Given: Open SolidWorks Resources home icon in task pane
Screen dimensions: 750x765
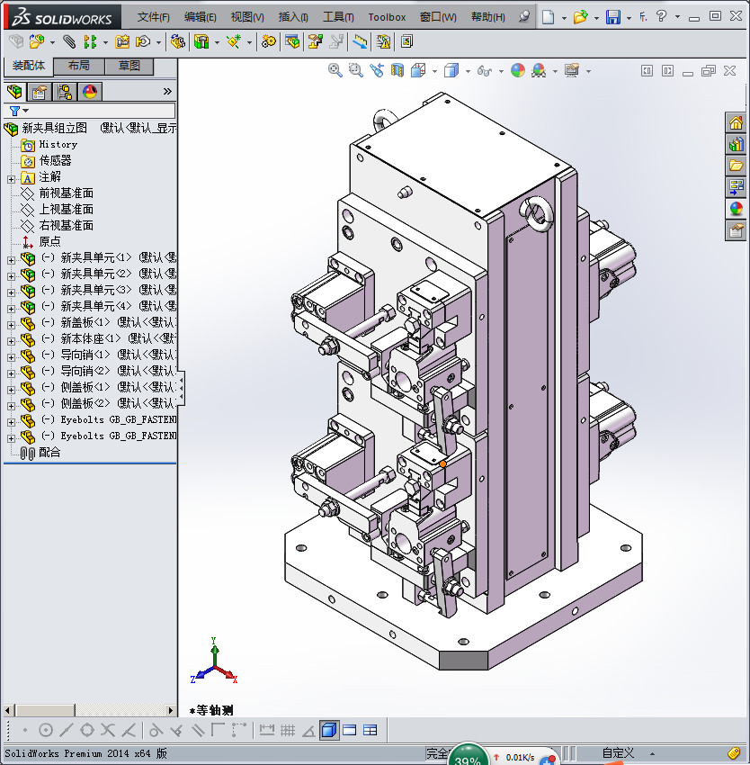Looking at the screenshot, I should pos(736,123).
